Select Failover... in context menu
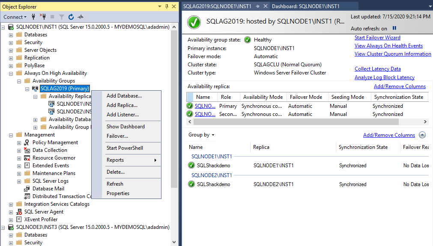Image resolution: width=433 pixels, height=246 pixels. (x=126, y=136)
